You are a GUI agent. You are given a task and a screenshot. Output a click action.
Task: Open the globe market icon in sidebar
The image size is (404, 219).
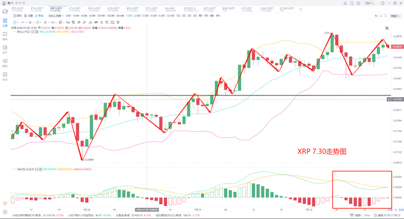pyautogui.click(x=5, y=11)
